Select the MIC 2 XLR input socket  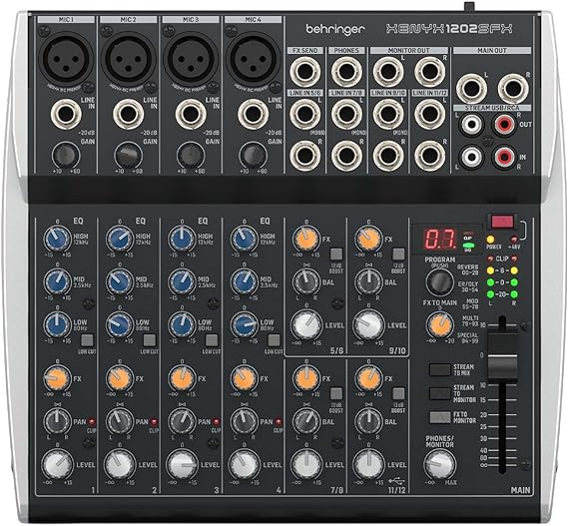point(129,58)
